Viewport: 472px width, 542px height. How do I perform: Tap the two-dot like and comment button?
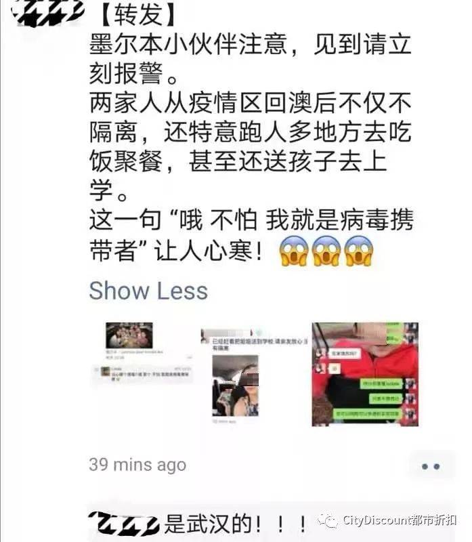click(431, 466)
